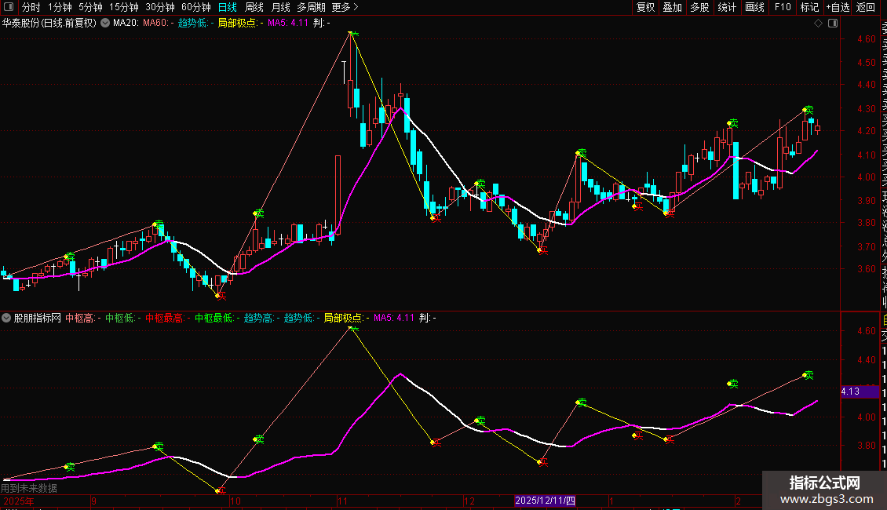887x510 pixels.
Task: Click the 2025/12/11 date marker on timeline
Action: click(x=545, y=501)
